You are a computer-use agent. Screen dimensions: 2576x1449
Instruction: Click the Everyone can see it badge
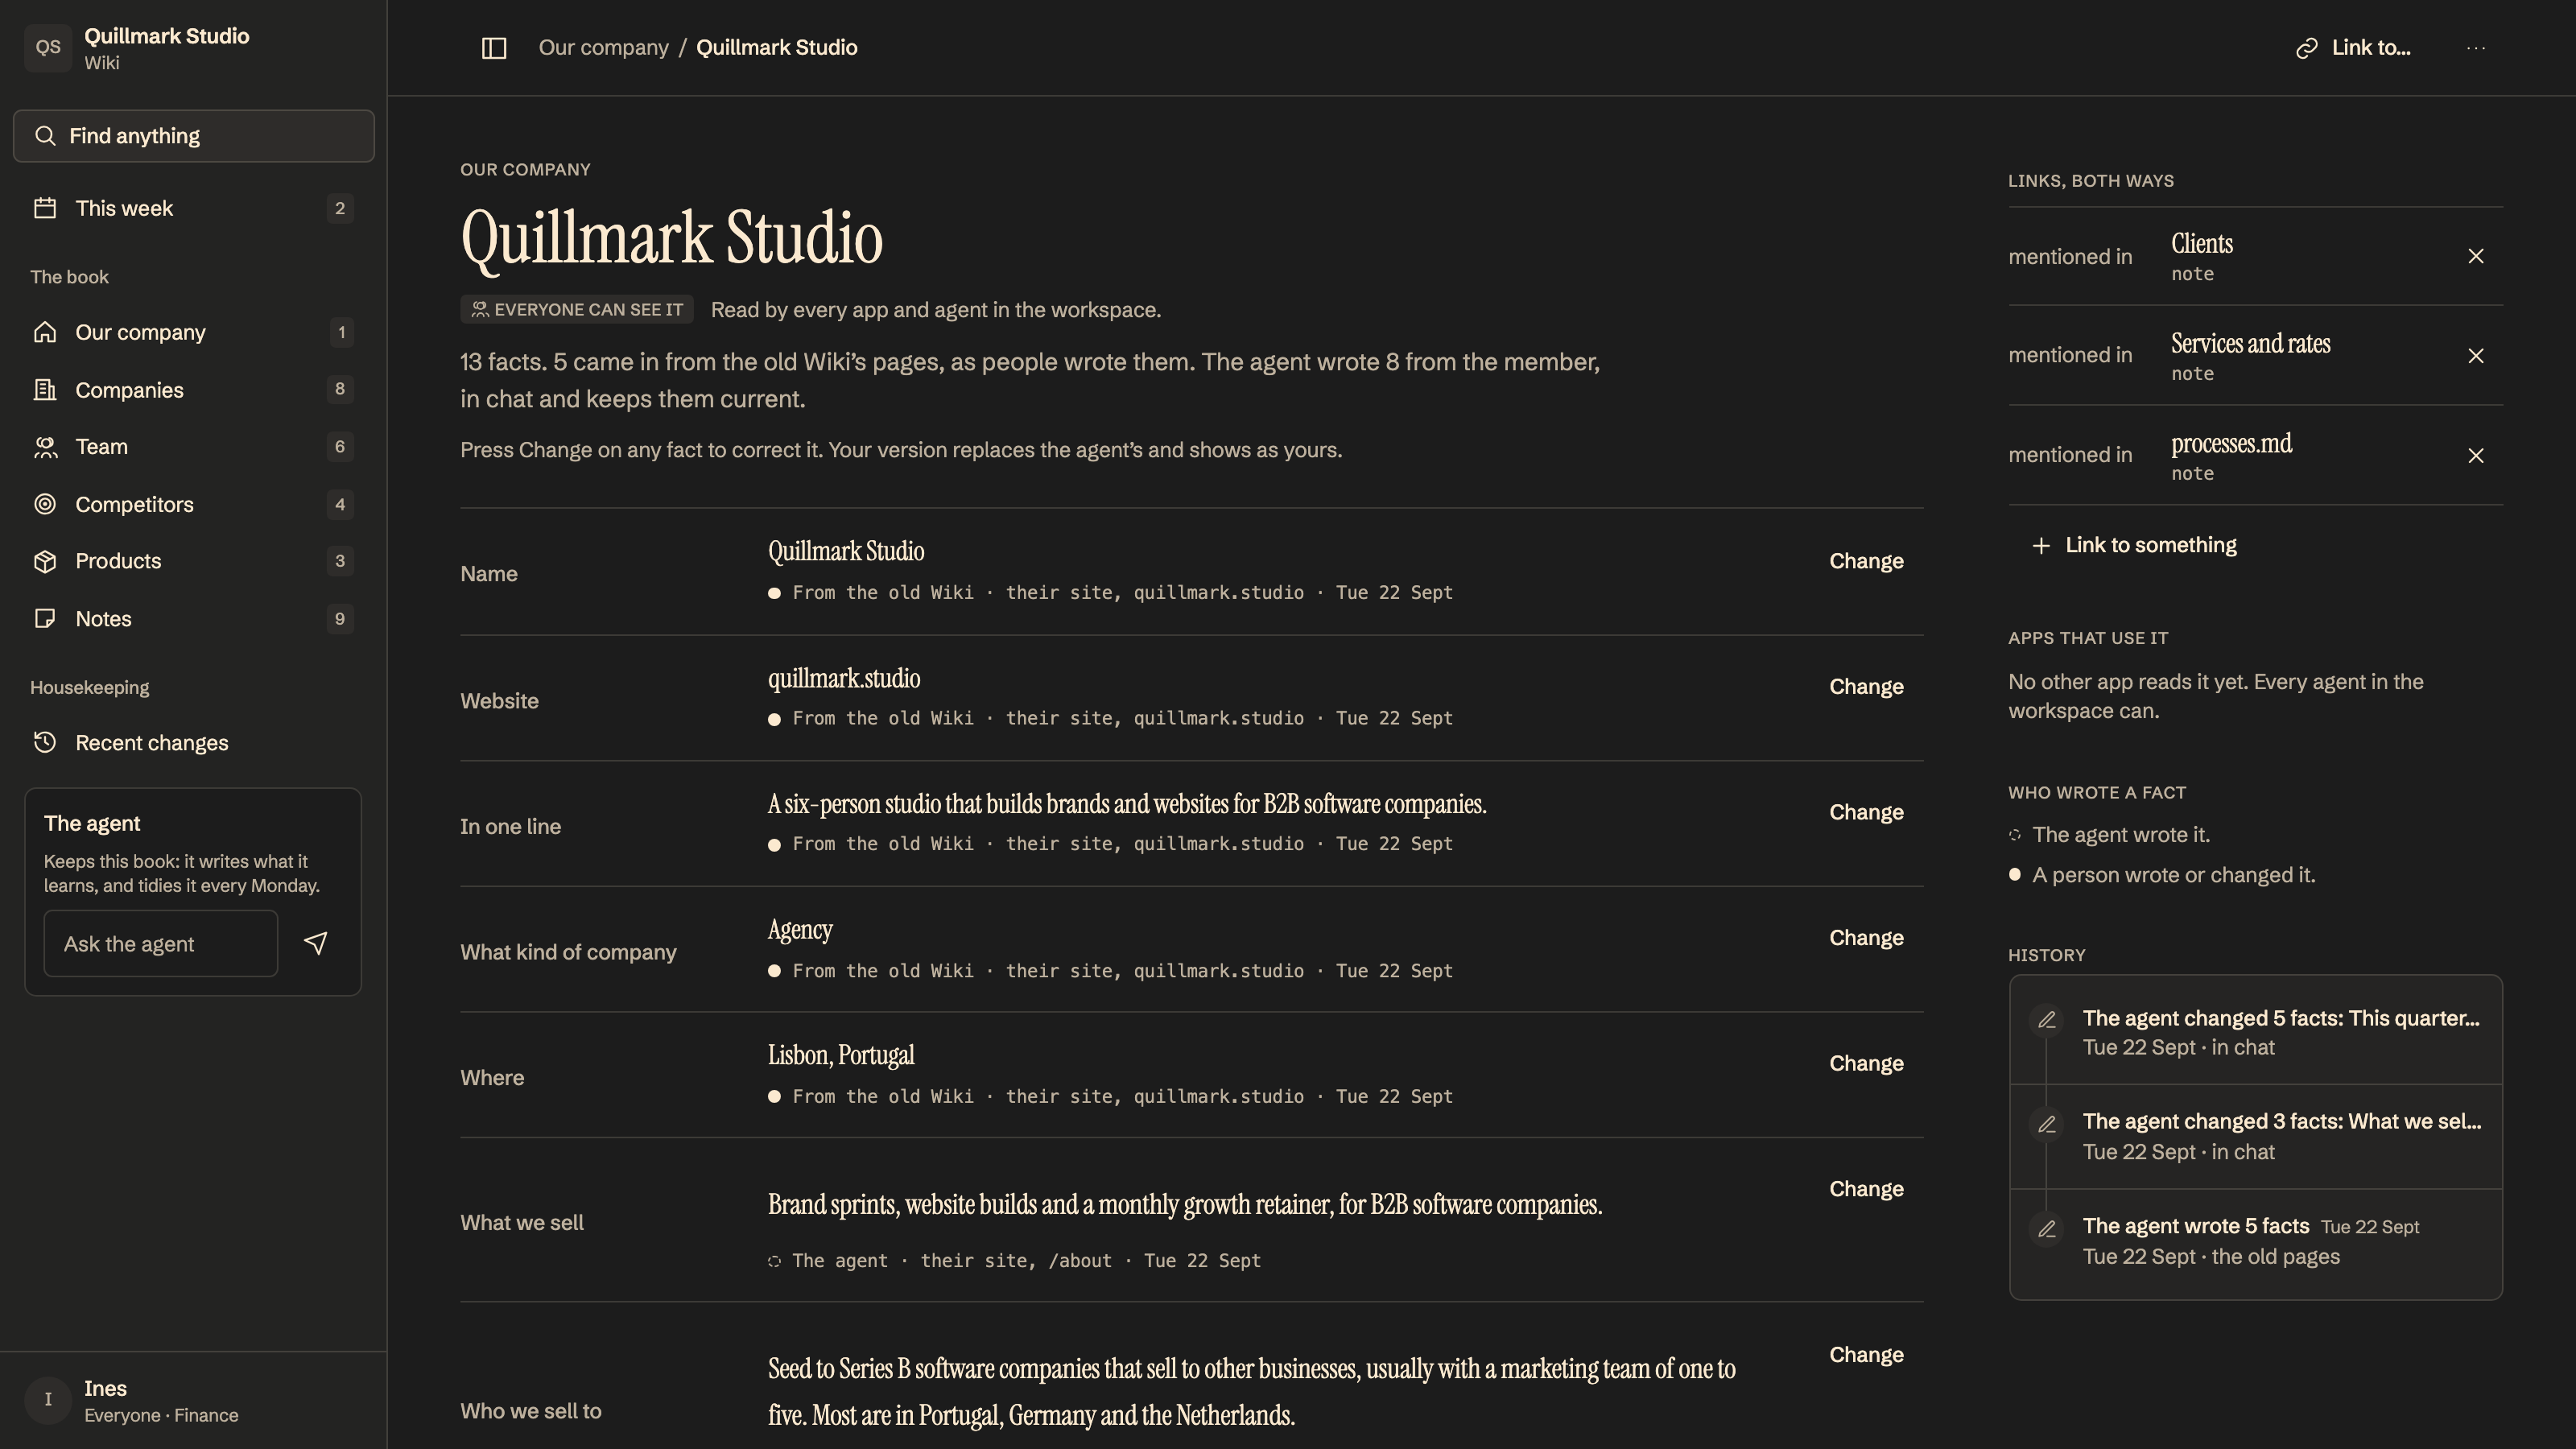[x=577, y=310]
